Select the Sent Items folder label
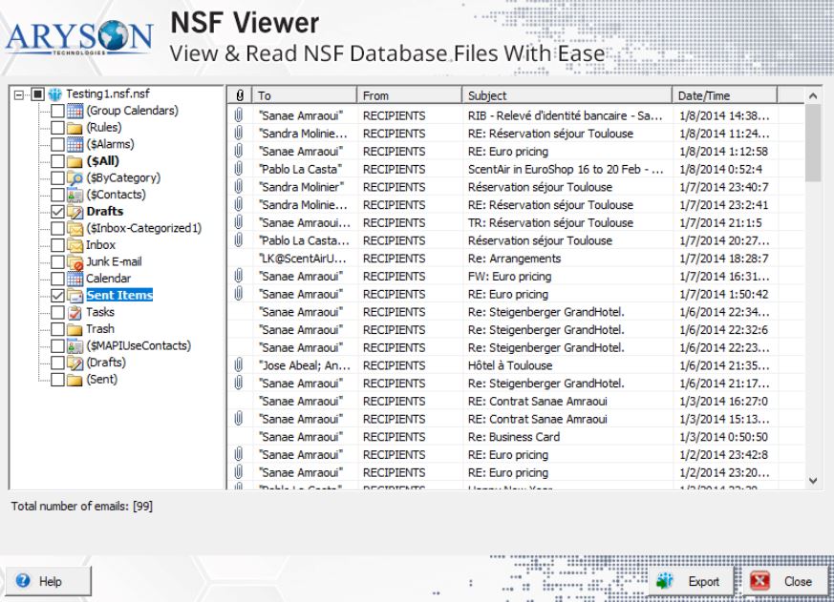This screenshot has height=602, width=834. click(119, 296)
